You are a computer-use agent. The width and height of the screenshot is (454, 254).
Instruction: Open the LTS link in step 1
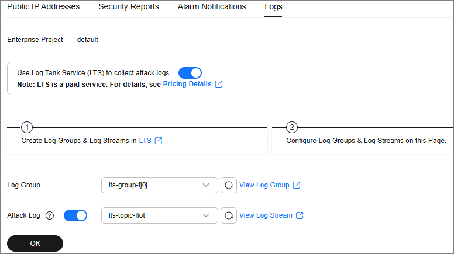(145, 141)
